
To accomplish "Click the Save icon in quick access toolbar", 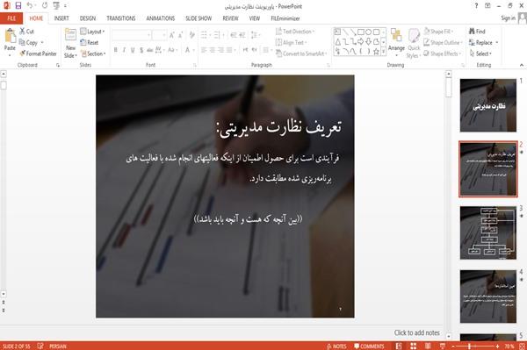I will pyautogui.click(x=18, y=6).
